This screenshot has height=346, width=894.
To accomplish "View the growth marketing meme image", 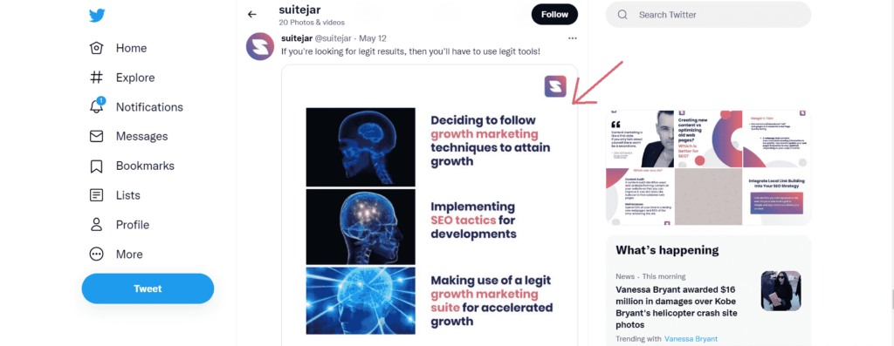I will coord(430,205).
